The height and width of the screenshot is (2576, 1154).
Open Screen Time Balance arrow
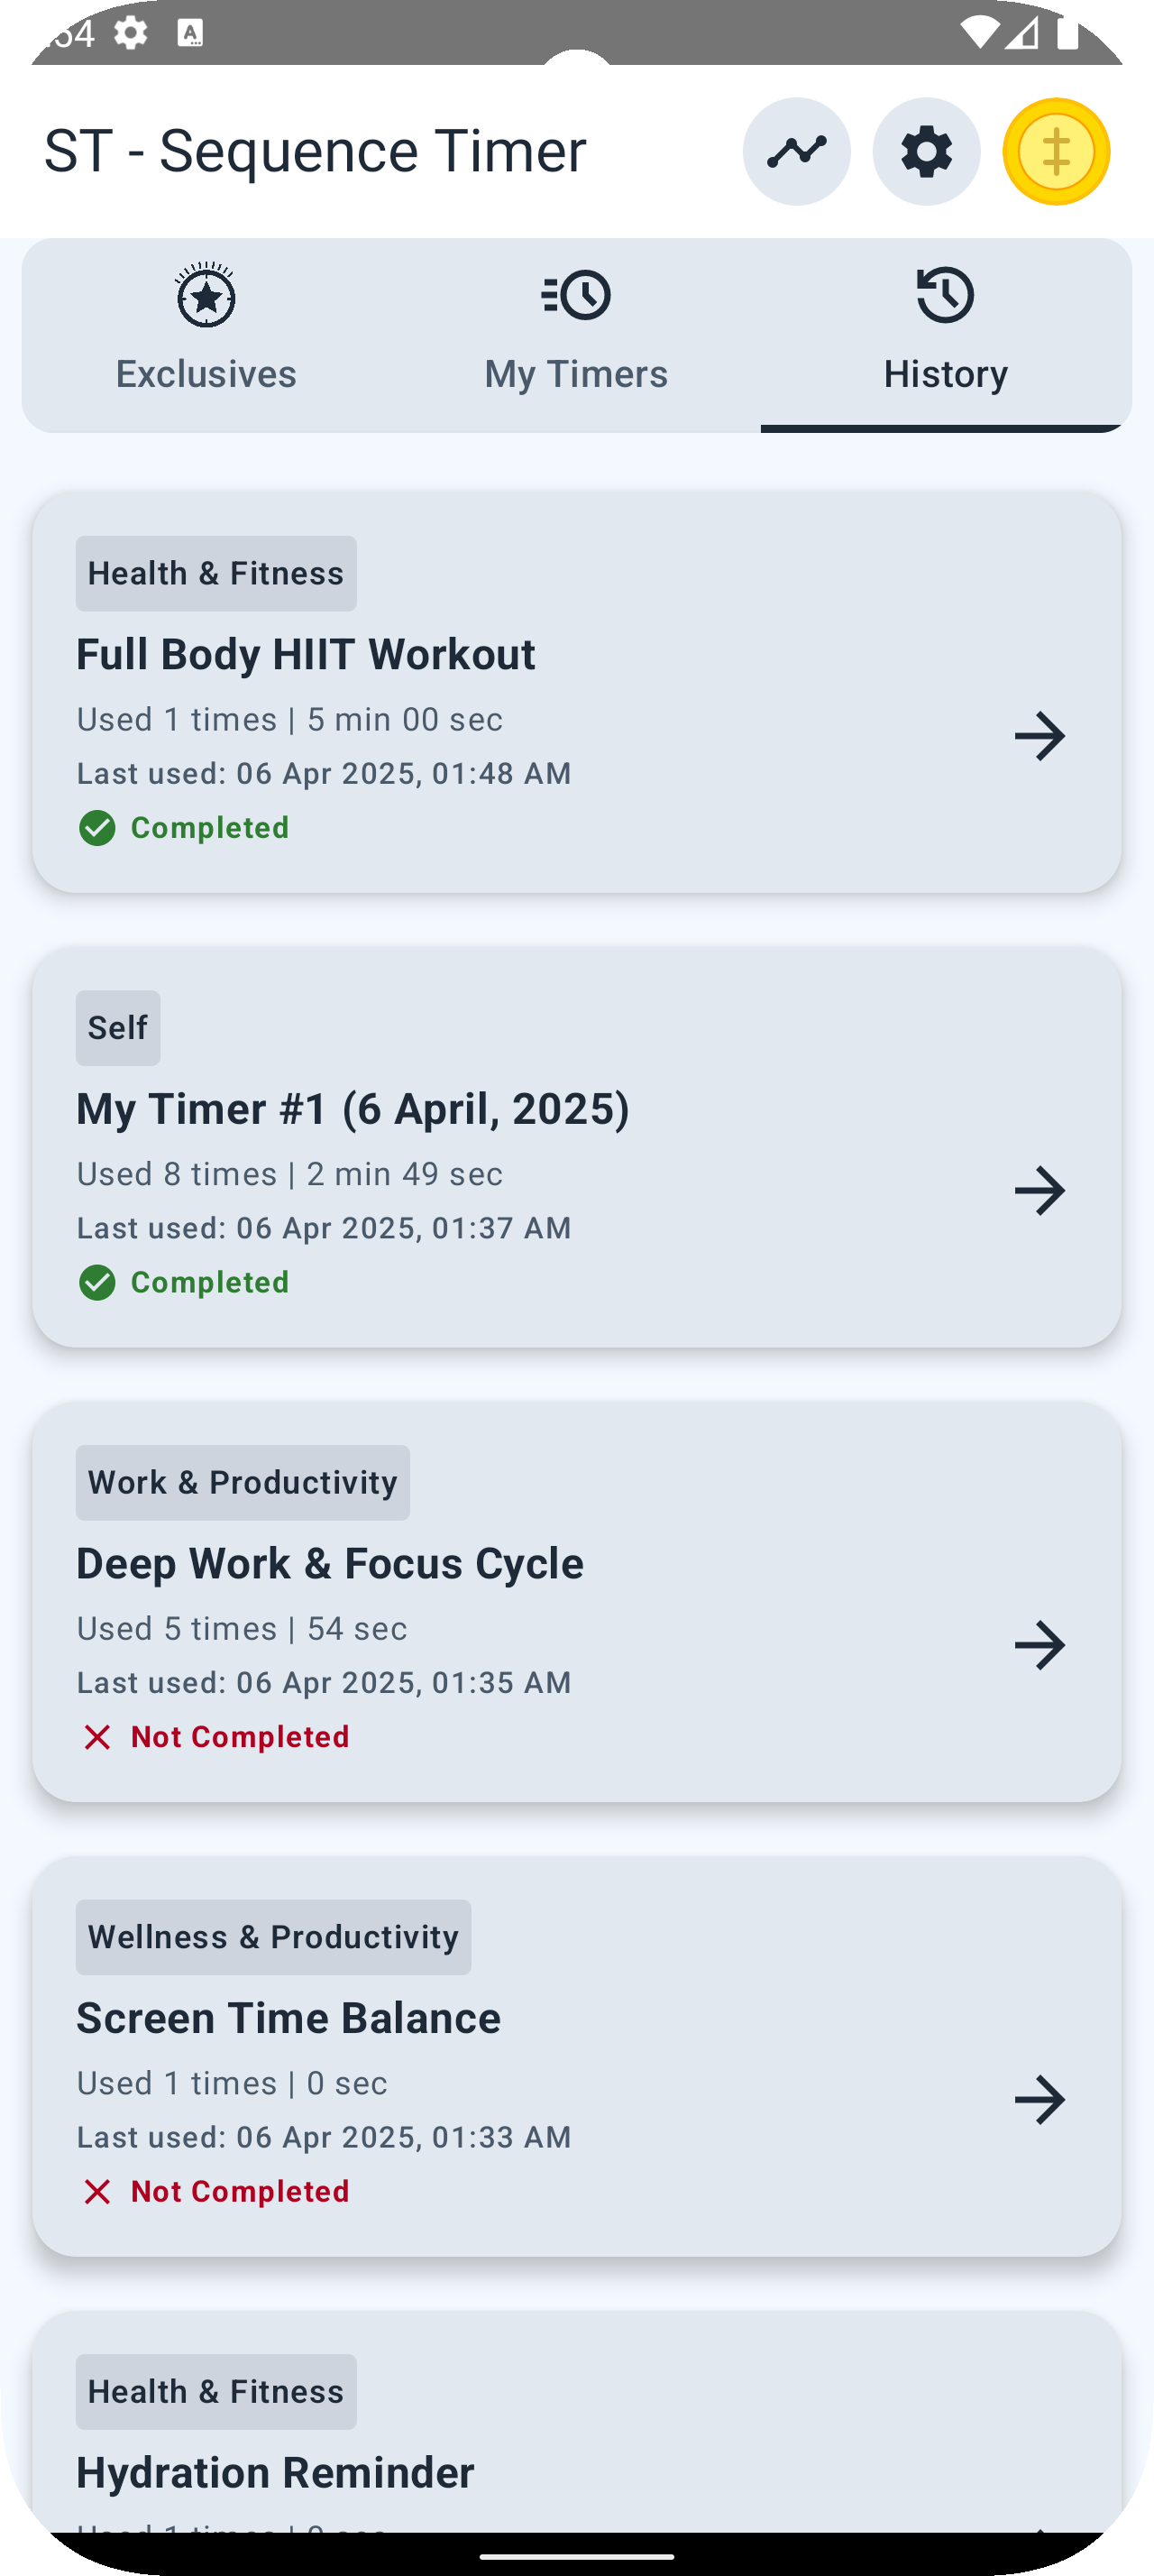point(1040,2099)
